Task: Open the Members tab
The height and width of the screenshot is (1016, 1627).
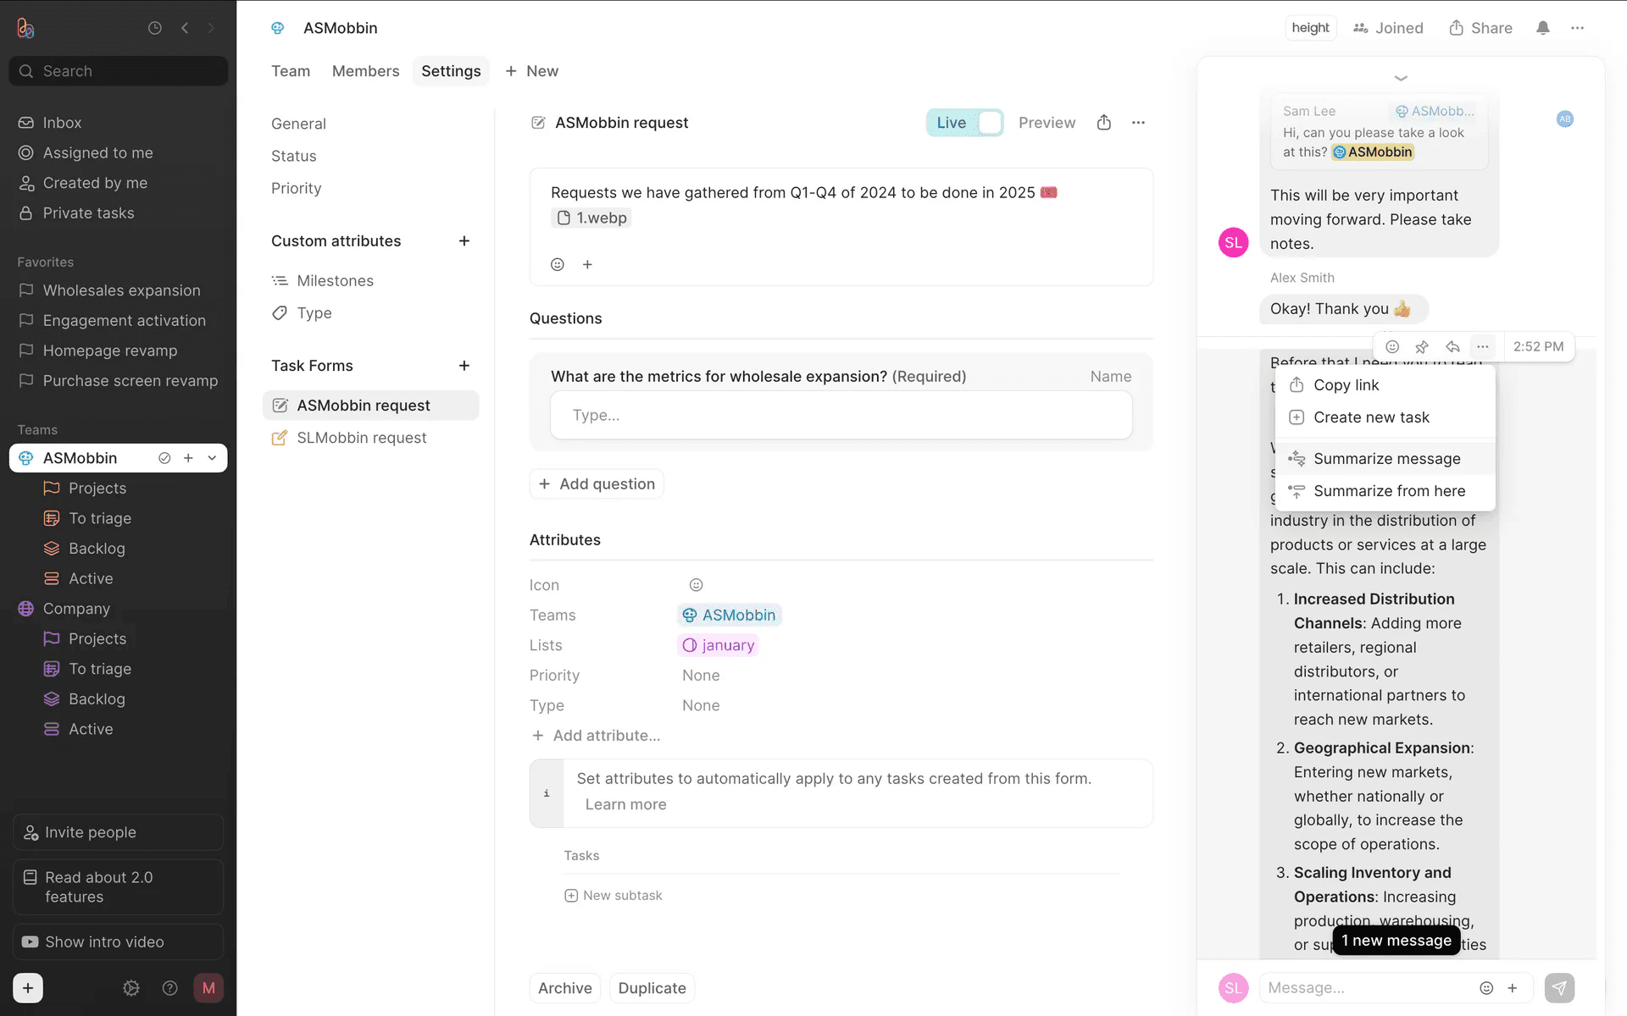Action: [365, 71]
